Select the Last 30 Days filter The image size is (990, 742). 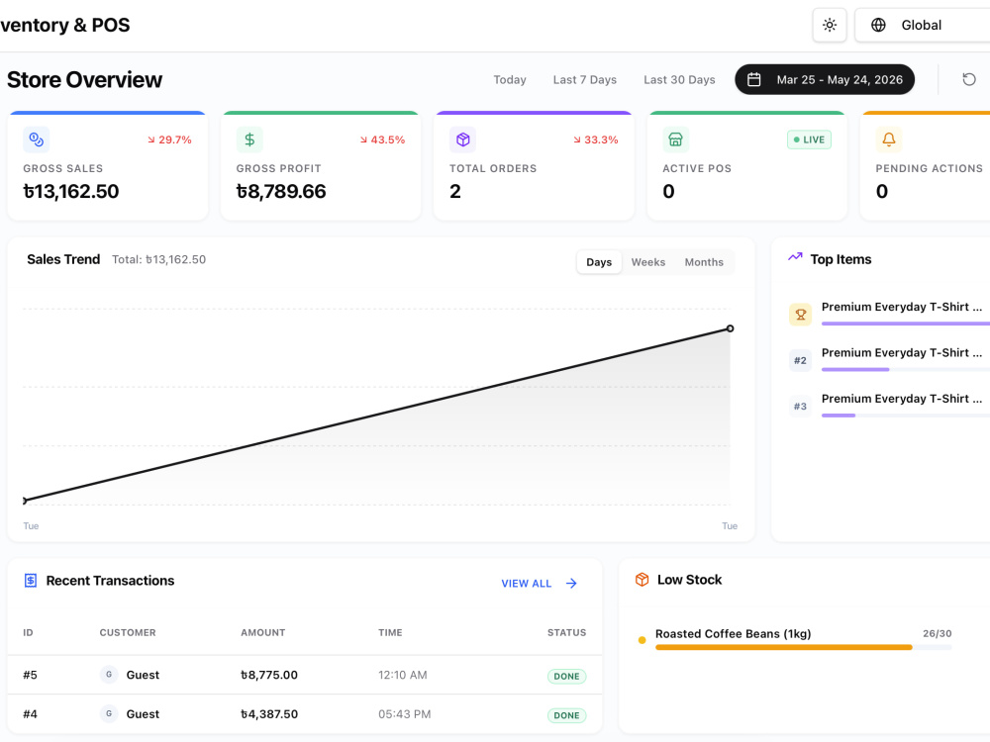(x=679, y=79)
